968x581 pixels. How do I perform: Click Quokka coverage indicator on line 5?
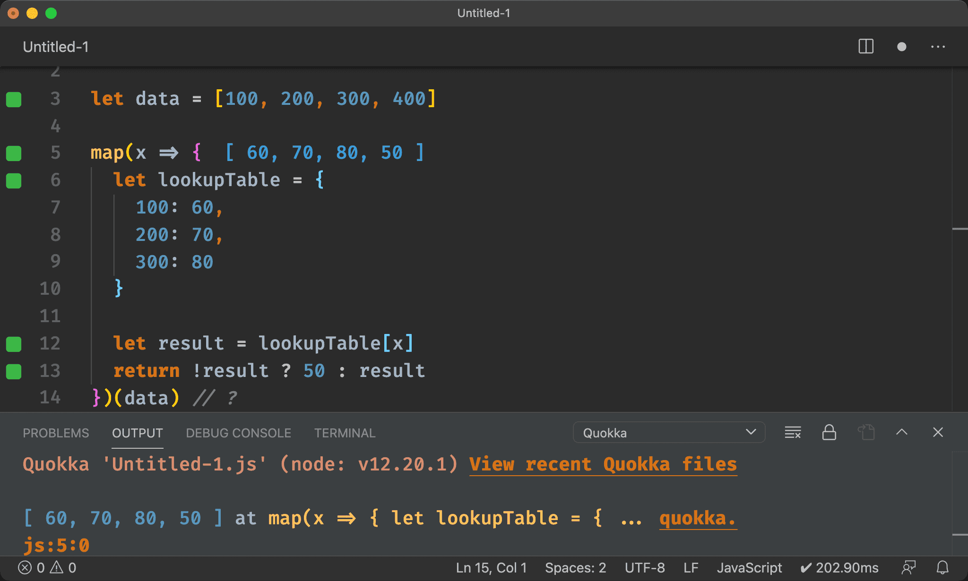pos(14,153)
